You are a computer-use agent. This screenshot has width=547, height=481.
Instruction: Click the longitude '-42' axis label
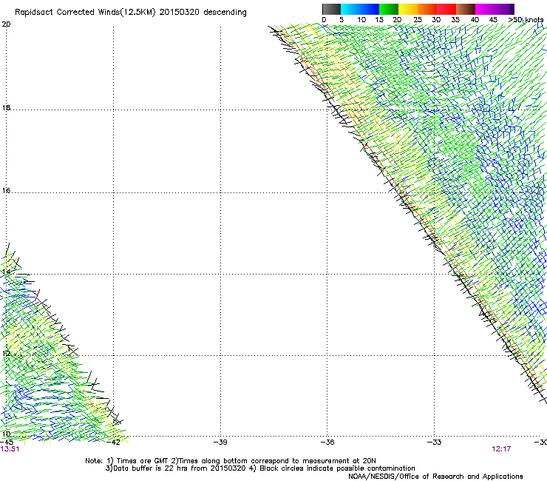(x=113, y=443)
